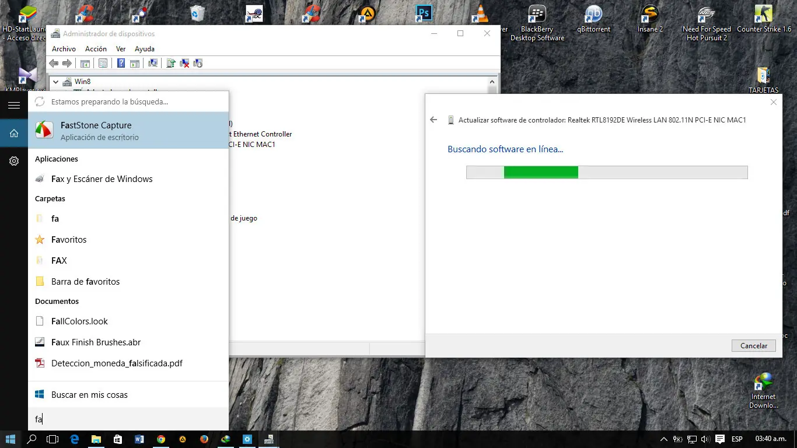
Task: Click the ESP language indicator
Action: pos(737,439)
